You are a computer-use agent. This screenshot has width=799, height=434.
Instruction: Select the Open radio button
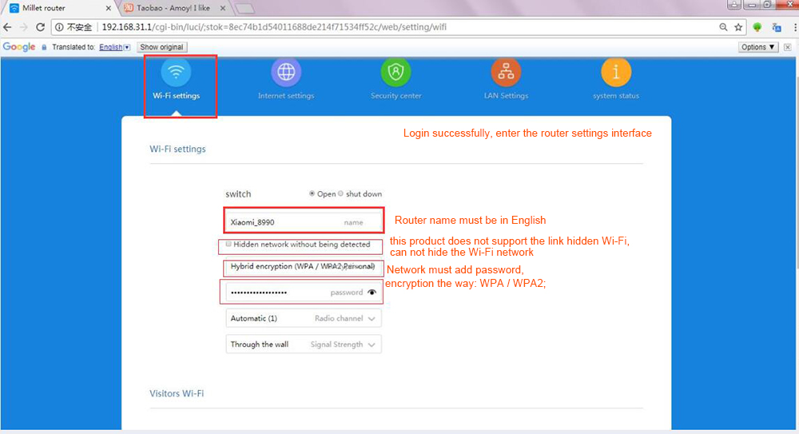click(312, 194)
